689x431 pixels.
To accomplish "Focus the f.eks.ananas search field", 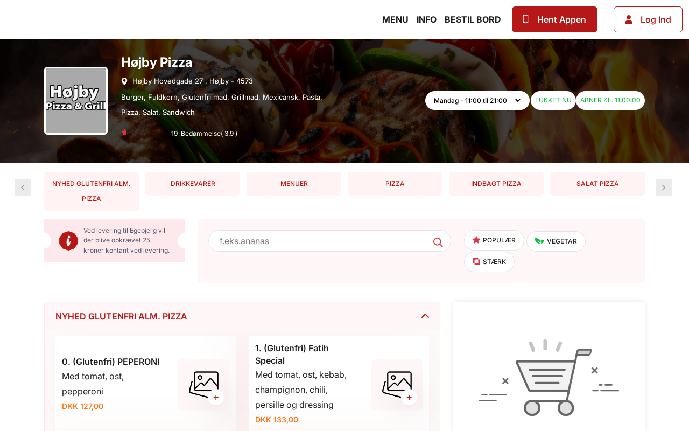I will pos(329,241).
